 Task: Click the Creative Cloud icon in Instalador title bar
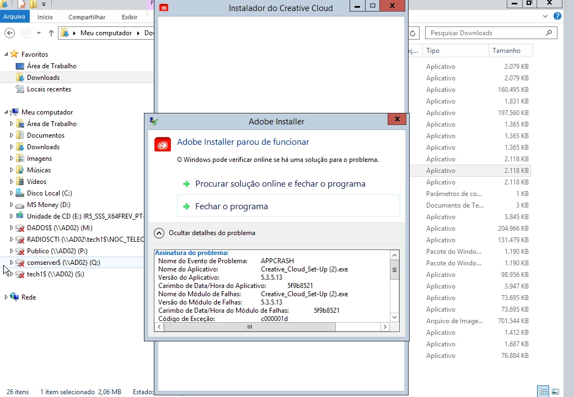coord(164,7)
